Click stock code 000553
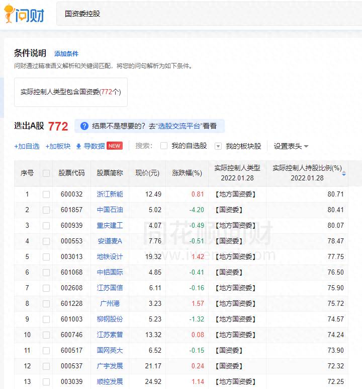362x389 pixels. pyautogui.click(x=71, y=241)
